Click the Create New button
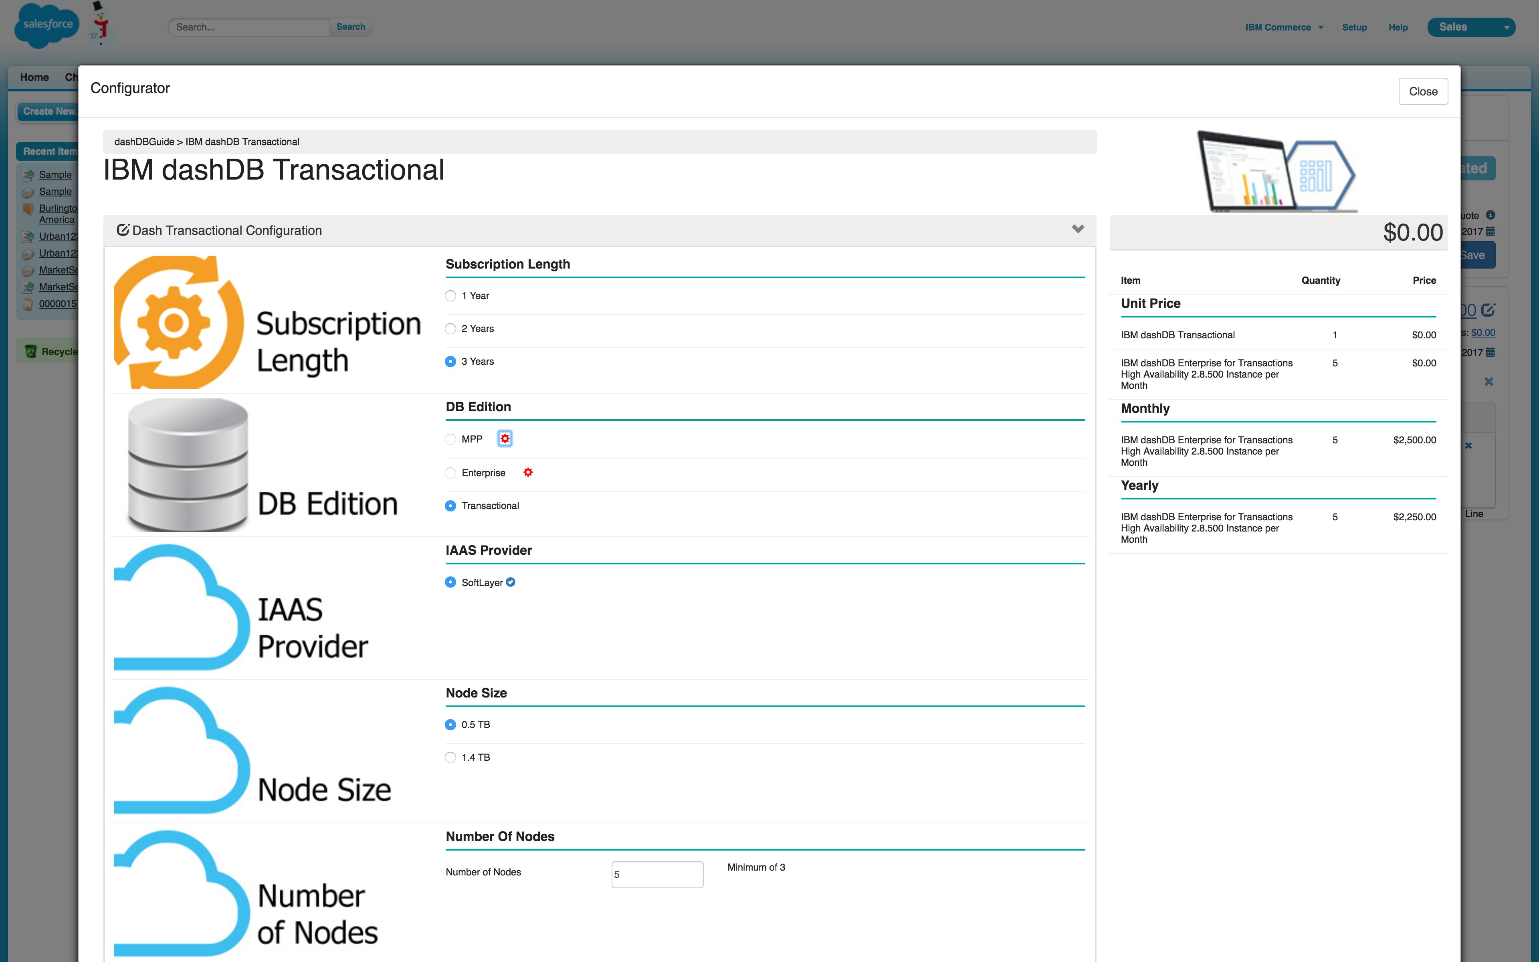Image resolution: width=1539 pixels, height=962 pixels. coord(48,111)
